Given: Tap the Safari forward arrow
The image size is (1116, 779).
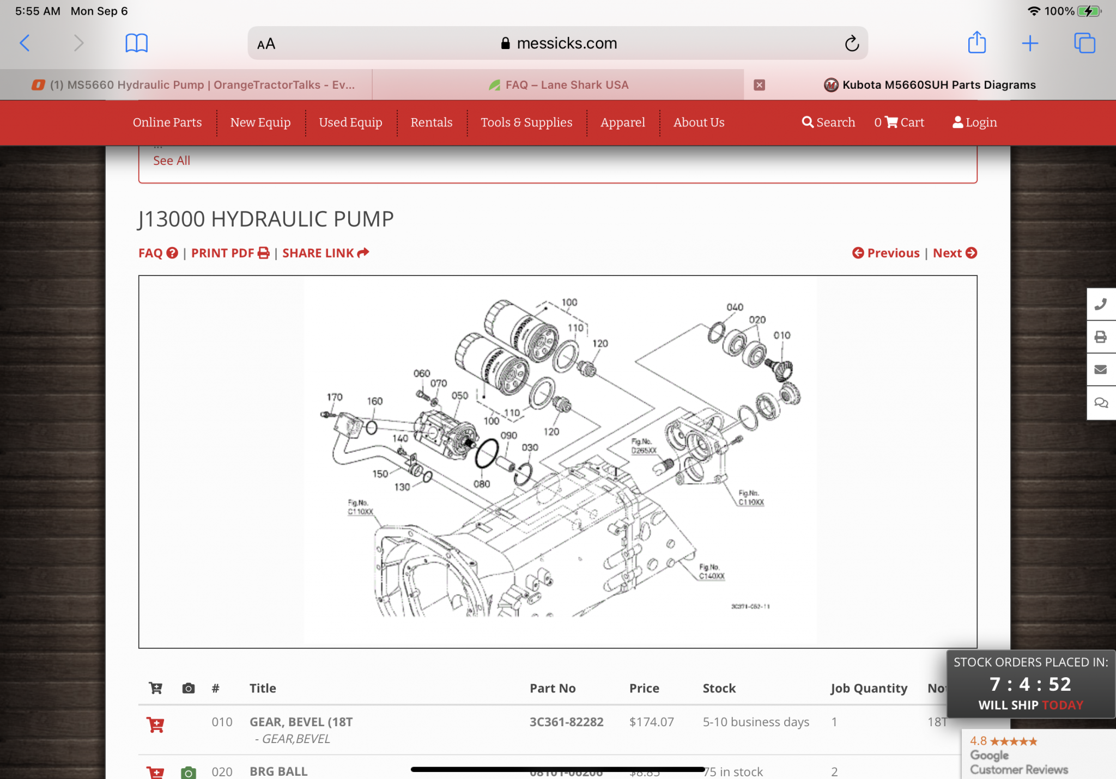Looking at the screenshot, I should [79, 43].
